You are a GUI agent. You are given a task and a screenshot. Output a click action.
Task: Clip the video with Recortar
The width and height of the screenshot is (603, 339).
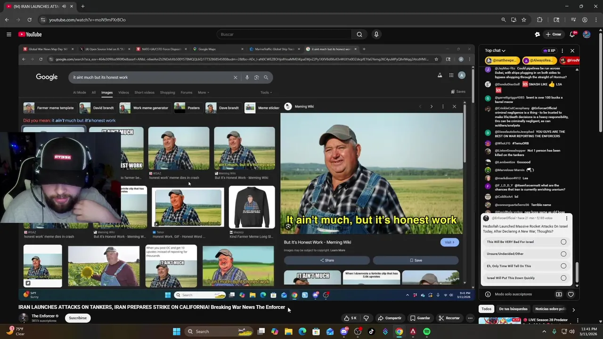point(449,318)
